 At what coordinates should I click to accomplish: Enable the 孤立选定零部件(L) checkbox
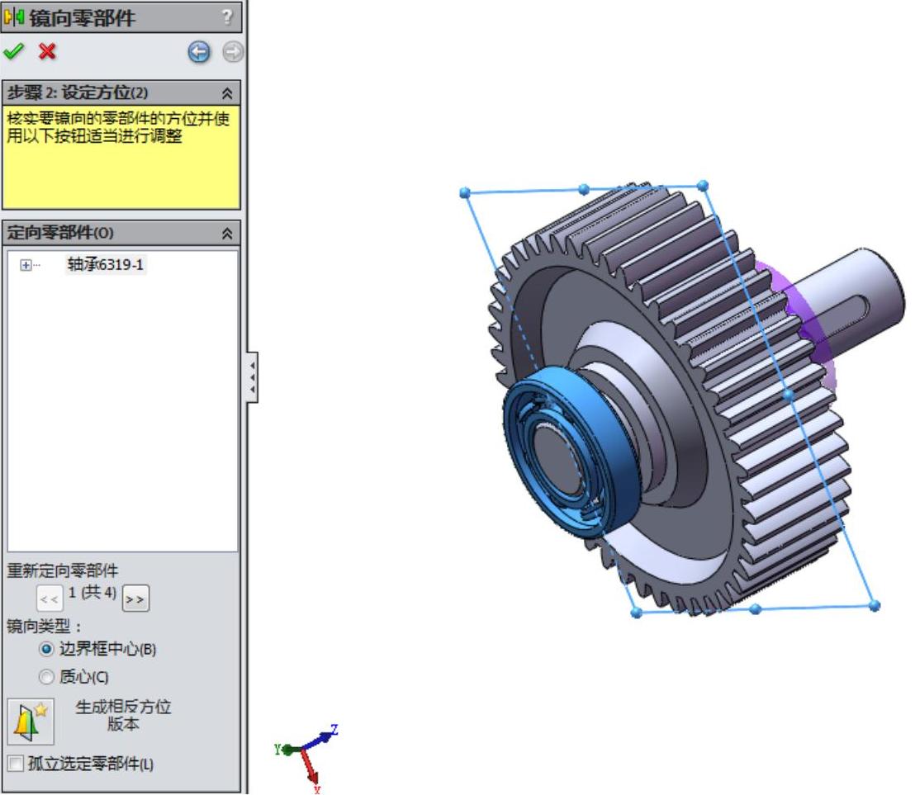point(16,763)
